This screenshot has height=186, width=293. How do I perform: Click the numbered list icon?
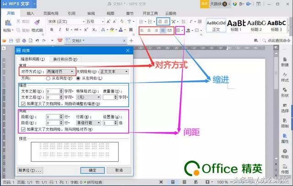click(150, 22)
